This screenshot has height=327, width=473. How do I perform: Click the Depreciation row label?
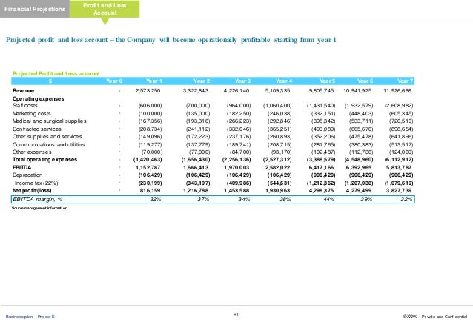27,175
